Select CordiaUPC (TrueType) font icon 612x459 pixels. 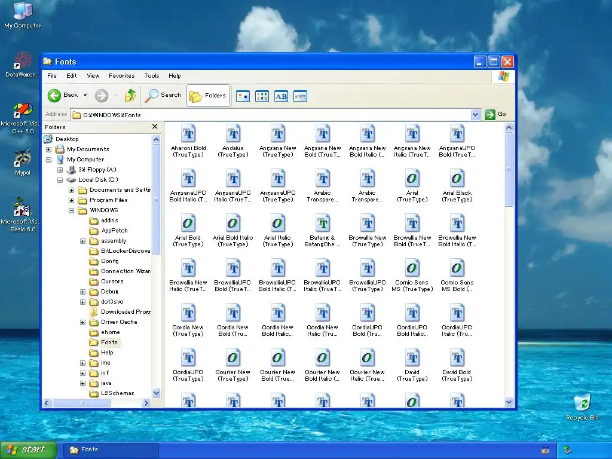(188, 358)
